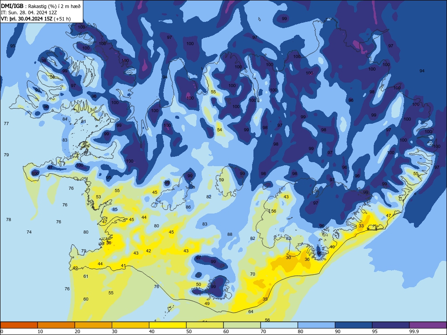Click the humidity value 88

[x=230, y=234]
